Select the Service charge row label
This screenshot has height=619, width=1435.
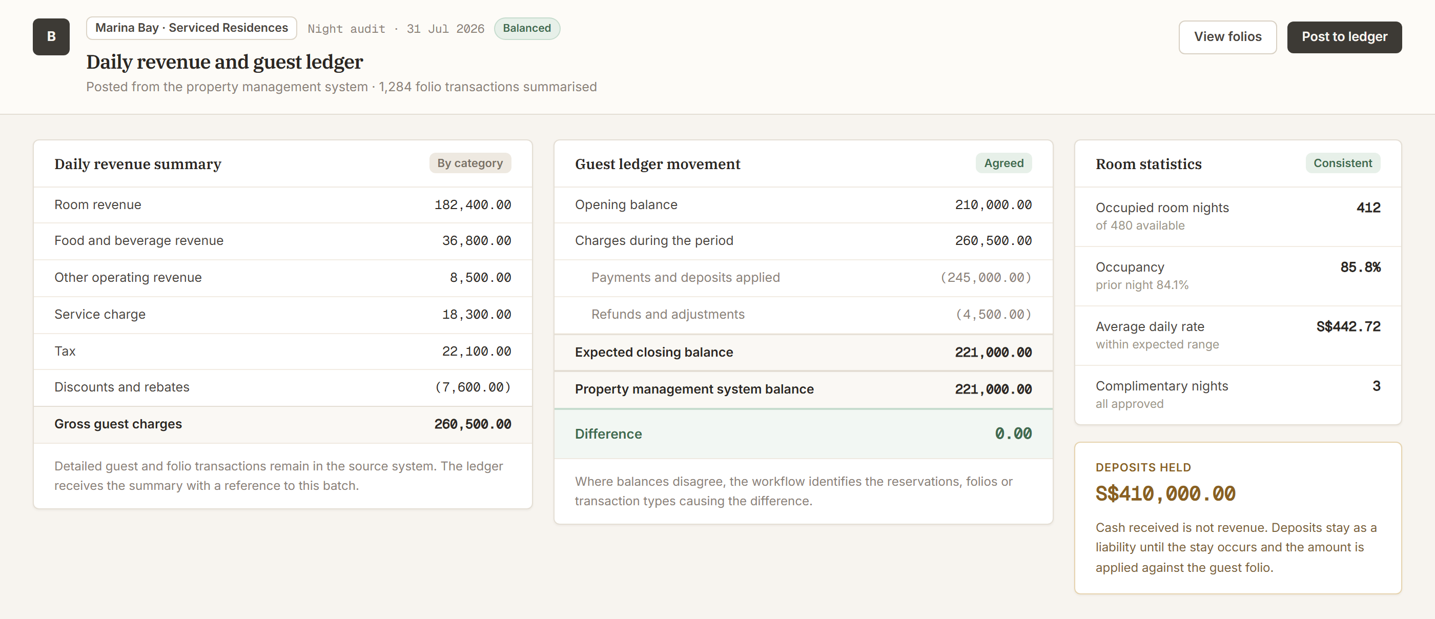point(100,314)
